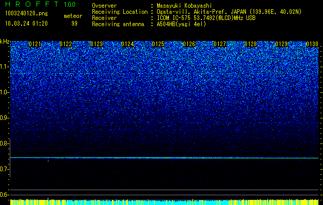Click the meteor count 99
The image size is (323, 205).
74,24
